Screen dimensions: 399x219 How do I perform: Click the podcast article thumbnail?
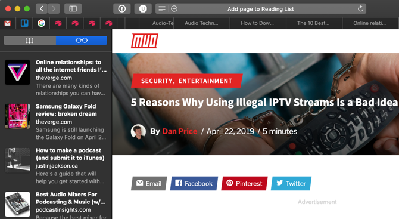click(17, 160)
